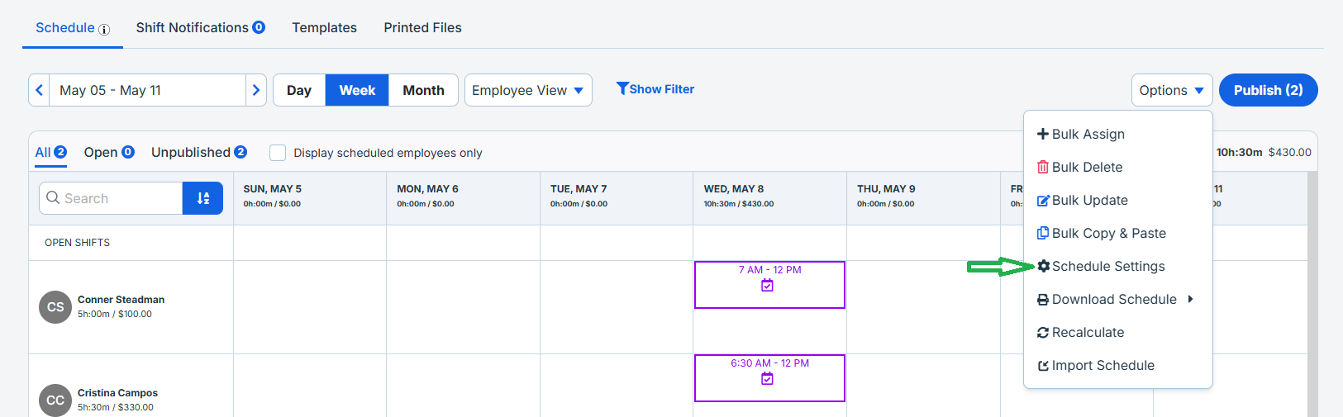Image resolution: width=1343 pixels, height=417 pixels.
Task: Click the THU, MAY 9 column header
Action: click(x=923, y=198)
